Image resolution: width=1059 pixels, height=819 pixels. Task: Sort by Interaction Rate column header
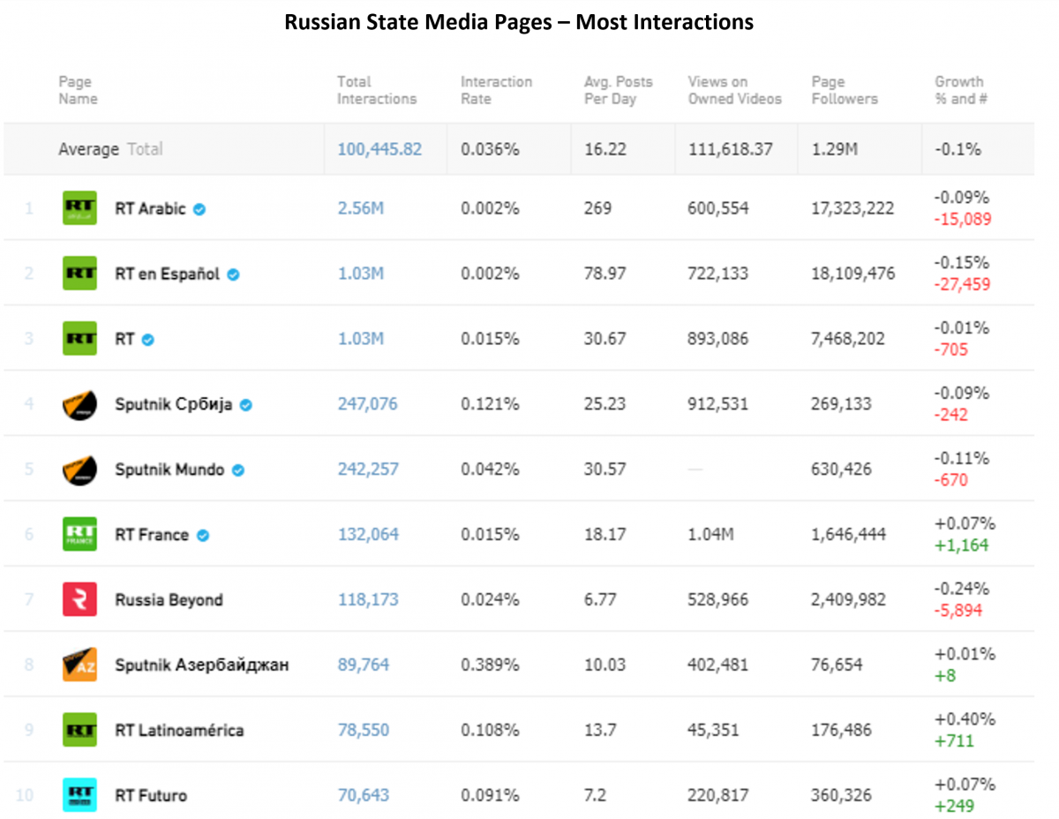496,90
